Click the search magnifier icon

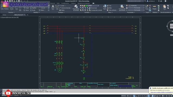(x=145, y=1)
